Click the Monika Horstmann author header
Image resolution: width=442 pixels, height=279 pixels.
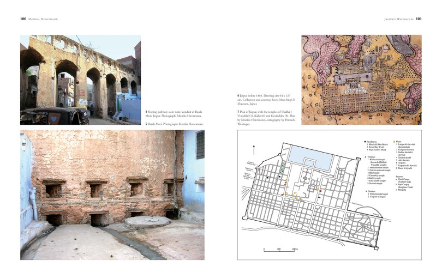click(45, 19)
